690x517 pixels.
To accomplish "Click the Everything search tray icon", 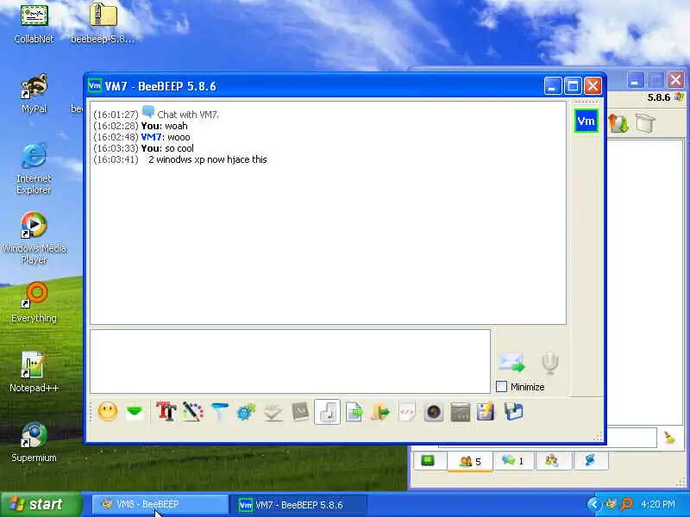I will click(x=627, y=504).
